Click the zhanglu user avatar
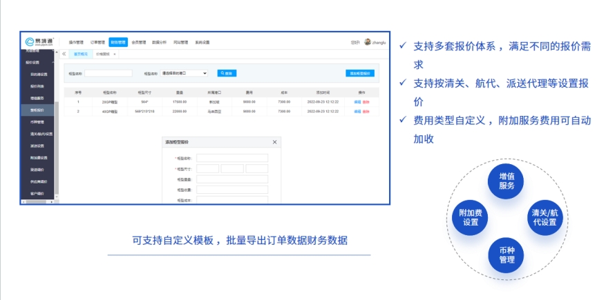Image resolution: width=615 pixels, height=300 pixels. [368, 42]
